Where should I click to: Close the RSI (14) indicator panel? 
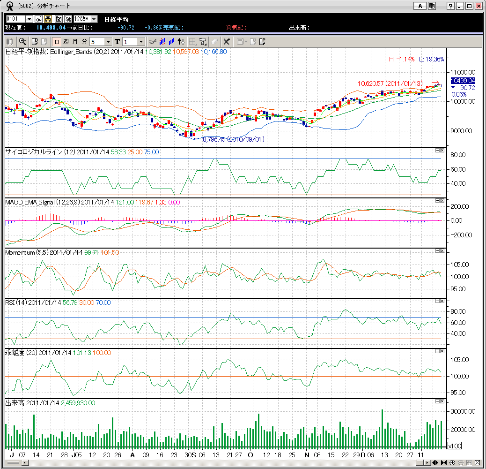[442, 301]
